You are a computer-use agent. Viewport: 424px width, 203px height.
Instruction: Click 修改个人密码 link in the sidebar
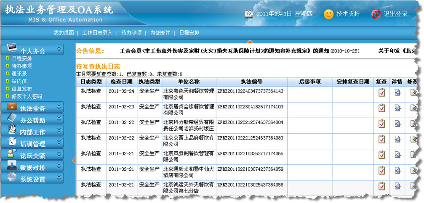pos(27,96)
